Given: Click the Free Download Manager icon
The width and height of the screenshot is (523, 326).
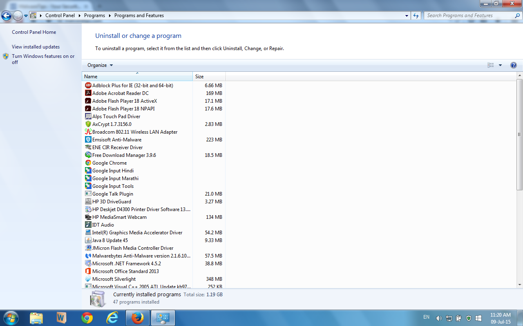Looking at the screenshot, I should pyautogui.click(x=88, y=155).
